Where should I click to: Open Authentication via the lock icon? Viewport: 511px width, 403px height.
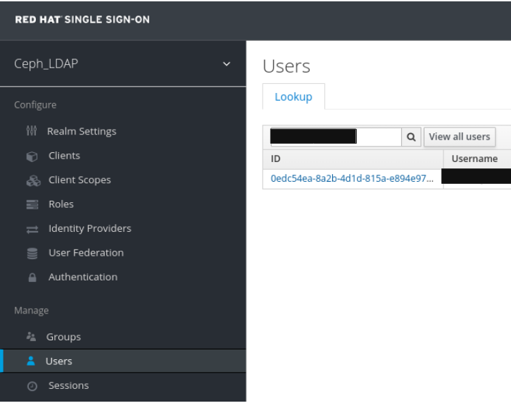tap(30, 278)
